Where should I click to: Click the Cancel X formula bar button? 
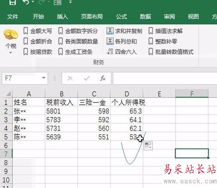click(x=70, y=78)
